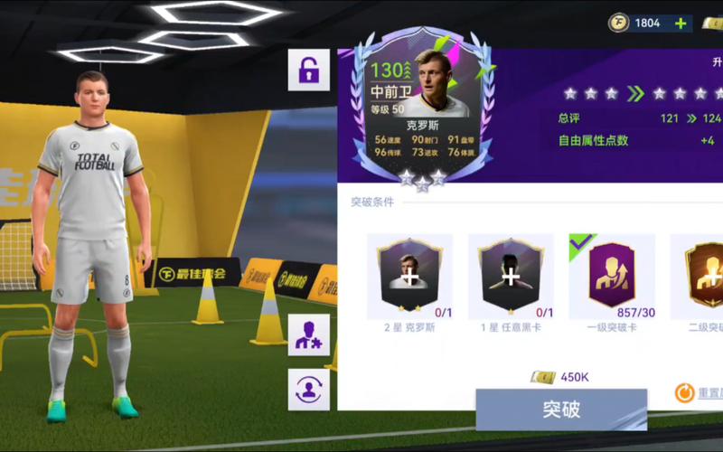Open the gold F coin balance icon

618,24
